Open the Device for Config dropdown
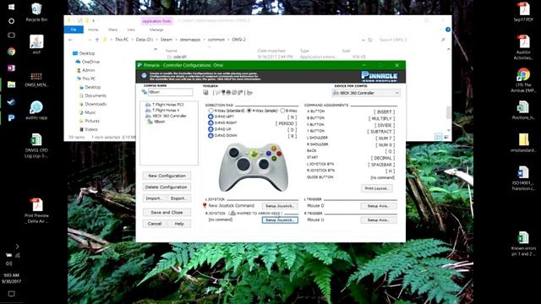This screenshot has height=304, width=541. [366, 93]
